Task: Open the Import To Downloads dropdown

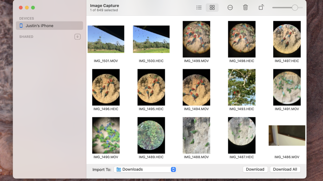Action: (x=173, y=169)
